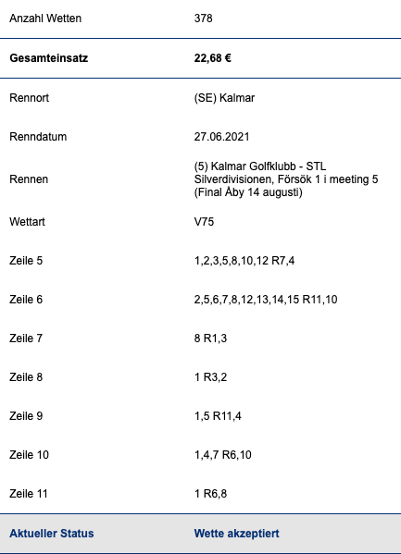Select the Rennen row label
This screenshot has width=401, height=554.
coord(29,179)
